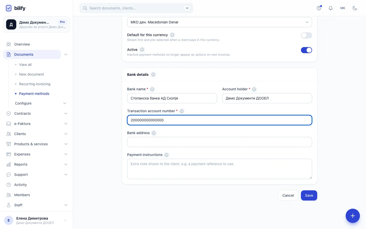
Task: Click the Payment instructions text area
Action: point(220,169)
